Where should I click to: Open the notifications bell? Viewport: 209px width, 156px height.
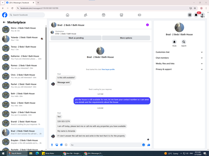click(x=196, y=15)
